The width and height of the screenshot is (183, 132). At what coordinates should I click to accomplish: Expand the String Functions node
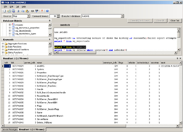[x=3, y=53]
